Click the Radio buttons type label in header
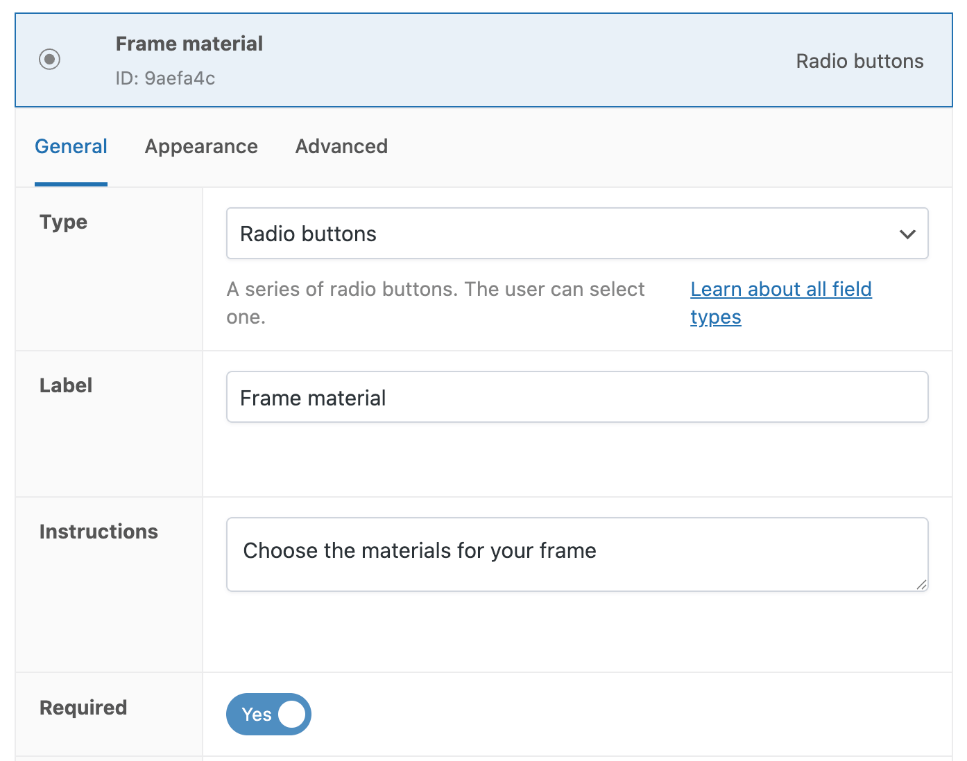Image resolution: width=967 pixels, height=761 pixels. click(859, 61)
